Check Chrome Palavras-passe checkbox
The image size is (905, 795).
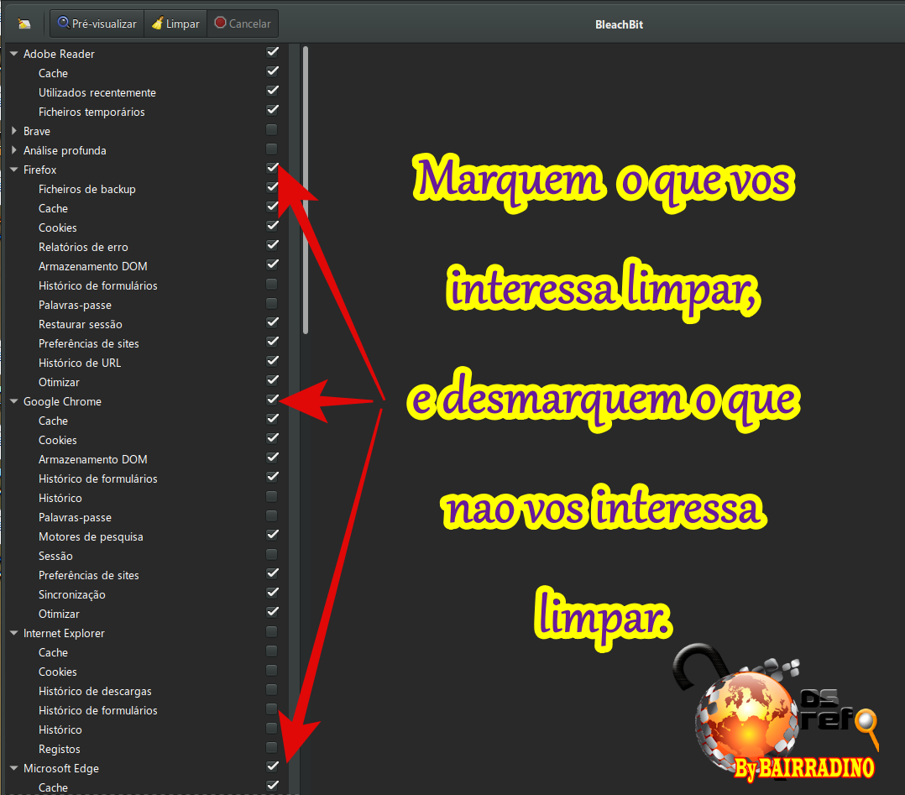(272, 516)
